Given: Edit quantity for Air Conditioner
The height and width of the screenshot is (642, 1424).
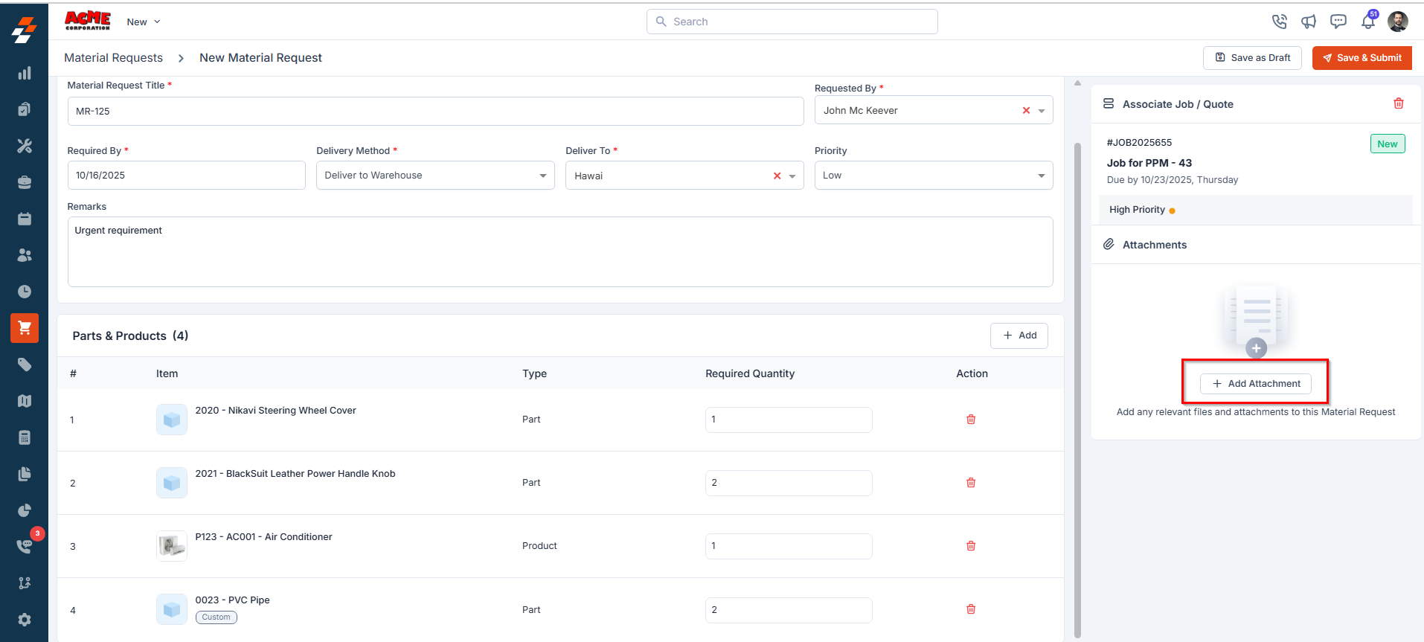Looking at the screenshot, I should click(x=789, y=546).
